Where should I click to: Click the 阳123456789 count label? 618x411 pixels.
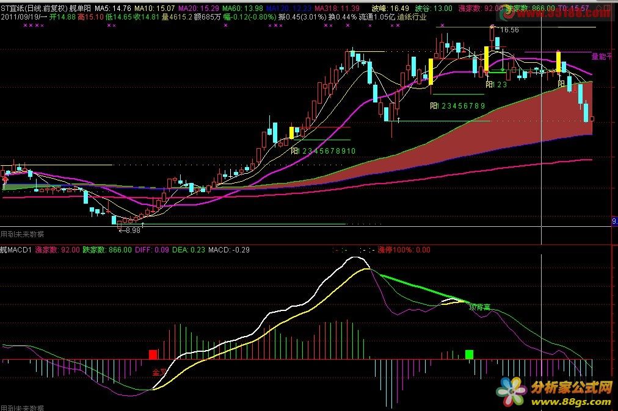457,106
